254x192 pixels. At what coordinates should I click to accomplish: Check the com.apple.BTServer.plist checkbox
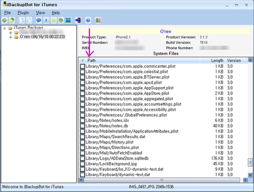point(83,77)
